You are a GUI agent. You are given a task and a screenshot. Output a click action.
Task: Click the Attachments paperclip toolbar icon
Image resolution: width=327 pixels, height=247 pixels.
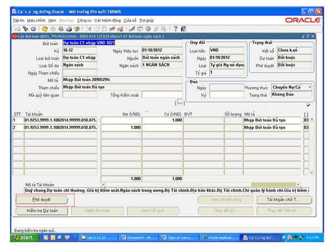[x=156, y=29]
